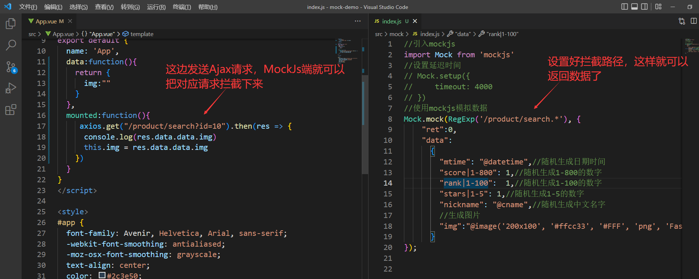Close the App.vue editor tab
This screenshot has width=699, height=279.
pos(70,21)
